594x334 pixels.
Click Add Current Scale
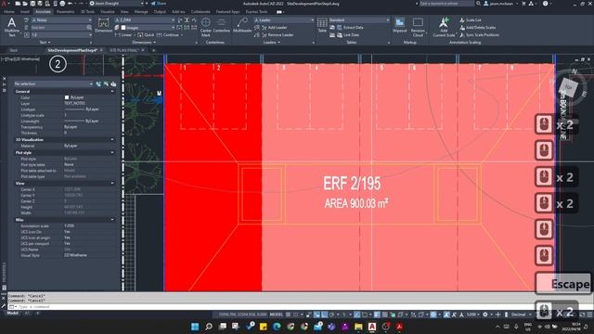[444, 27]
